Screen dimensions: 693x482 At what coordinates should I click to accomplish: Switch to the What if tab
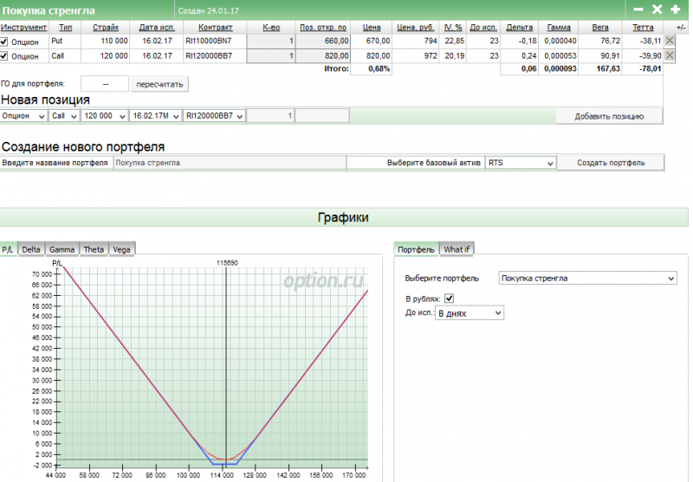click(457, 249)
